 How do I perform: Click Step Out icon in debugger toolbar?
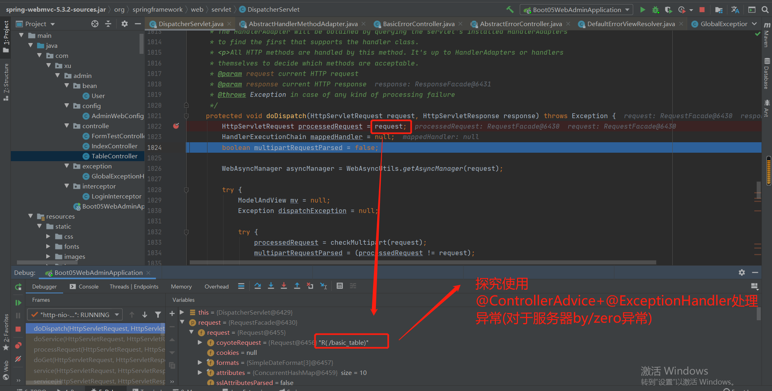297,286
